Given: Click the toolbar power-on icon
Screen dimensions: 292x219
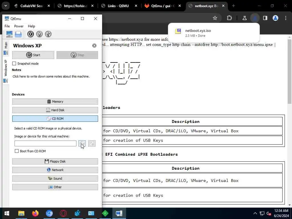Looking at the screenshot, I should pos(31,34).
